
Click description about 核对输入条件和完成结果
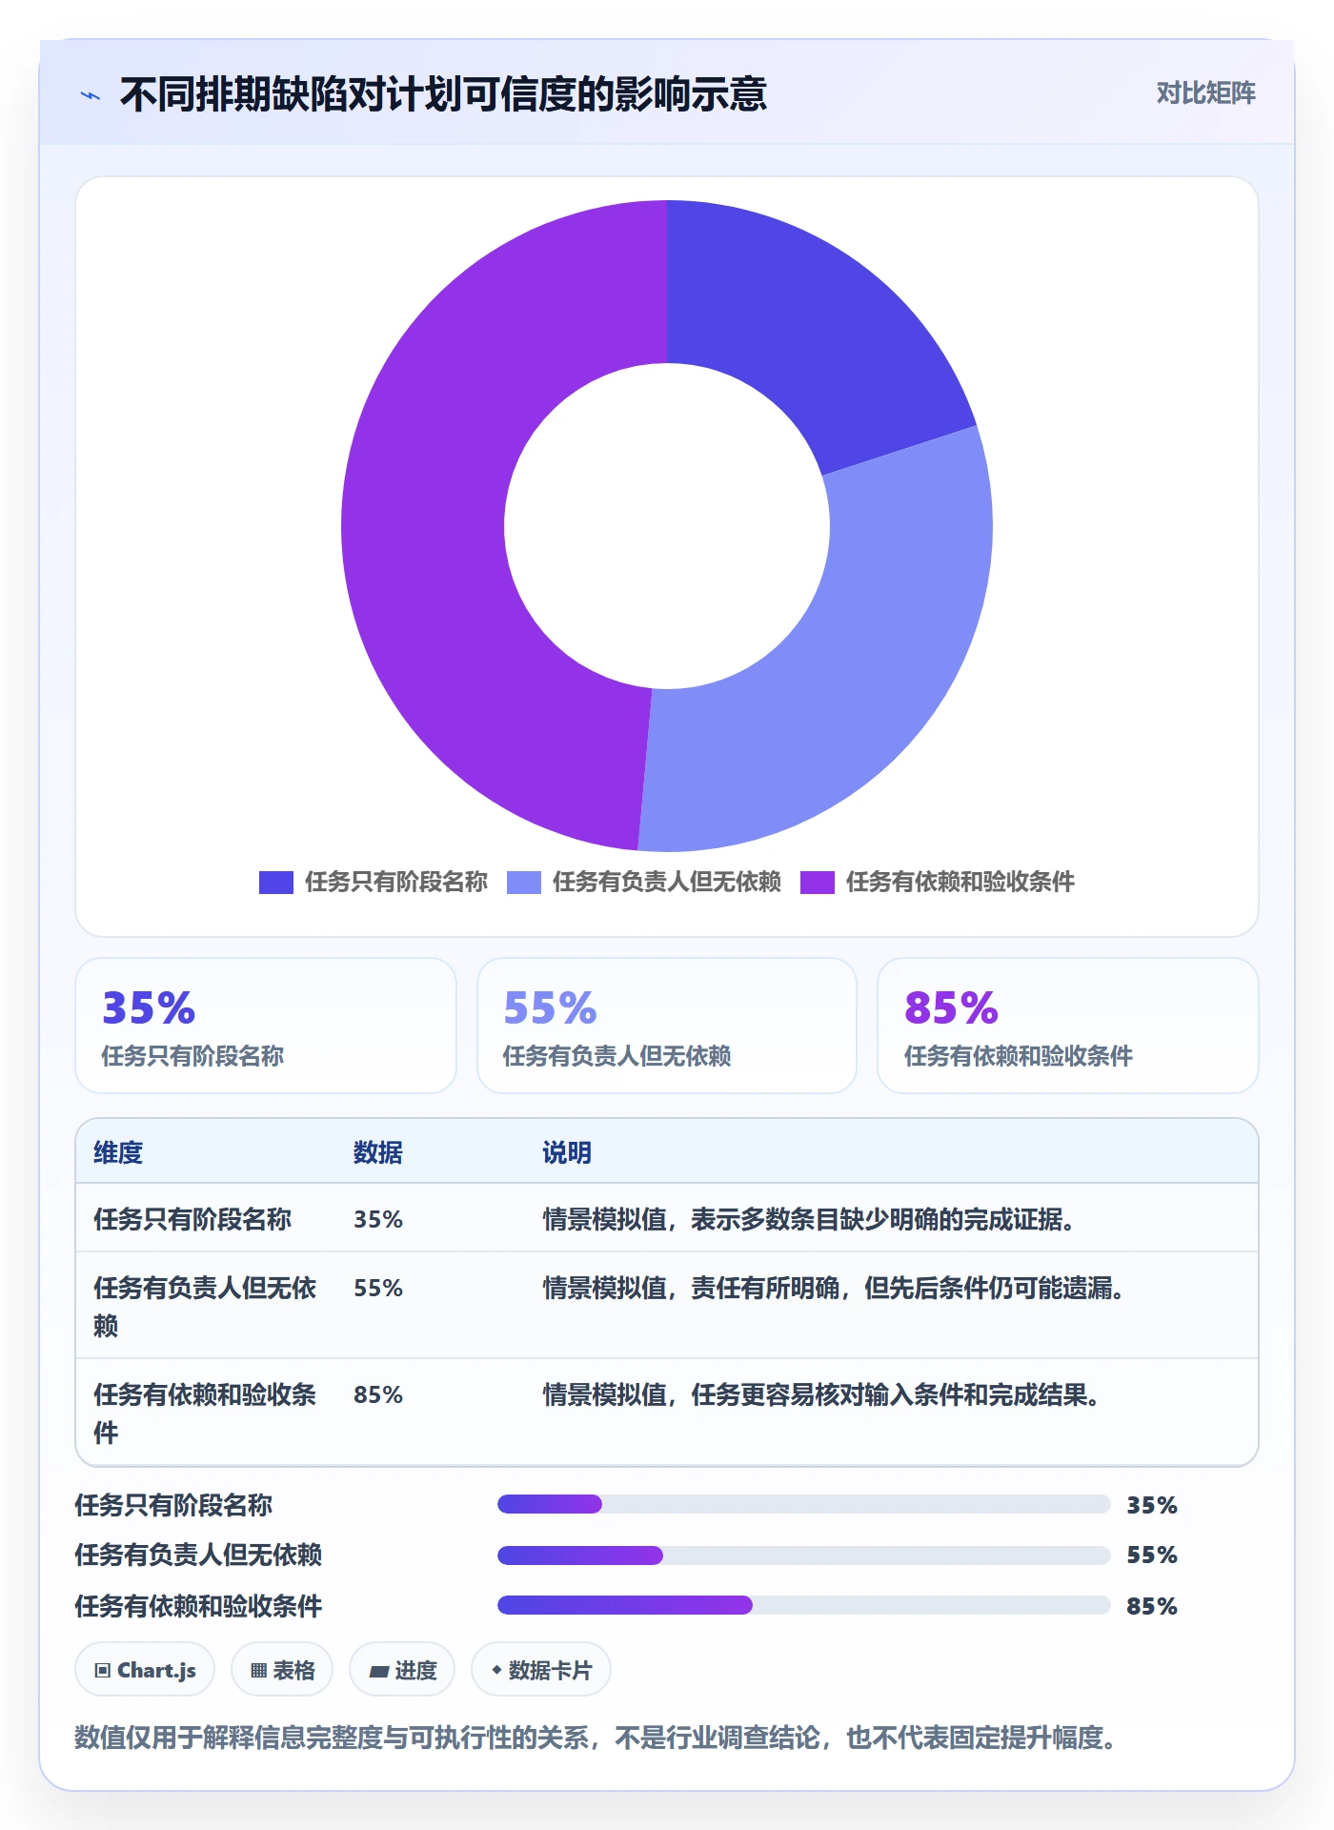822,1395
